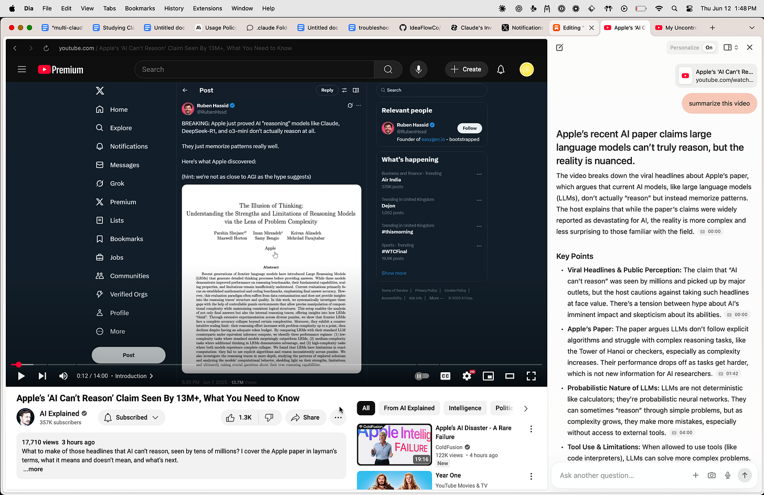Open the YouTube notifications bell
The width and height of the screenshot is (764, 495).
point(500,69)
